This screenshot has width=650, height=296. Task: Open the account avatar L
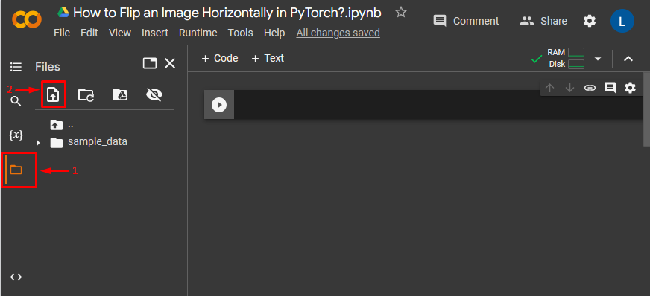click(622, 21)
